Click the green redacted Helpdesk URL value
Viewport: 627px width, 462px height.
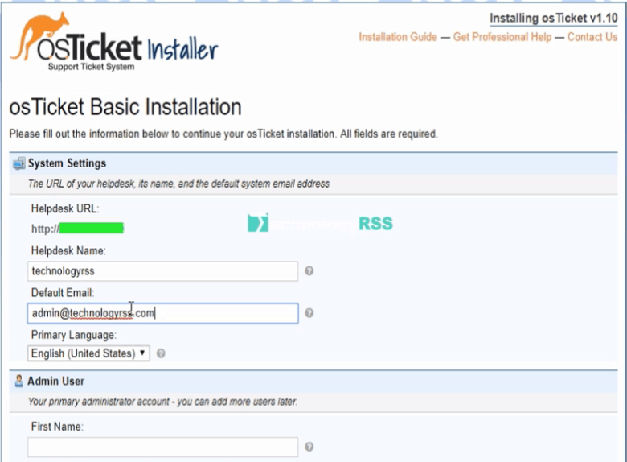[x=92, y=229]
